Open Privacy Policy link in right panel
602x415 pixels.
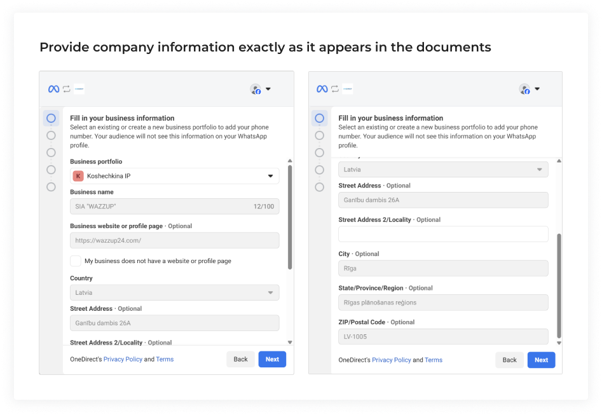[x=391, y=360]
